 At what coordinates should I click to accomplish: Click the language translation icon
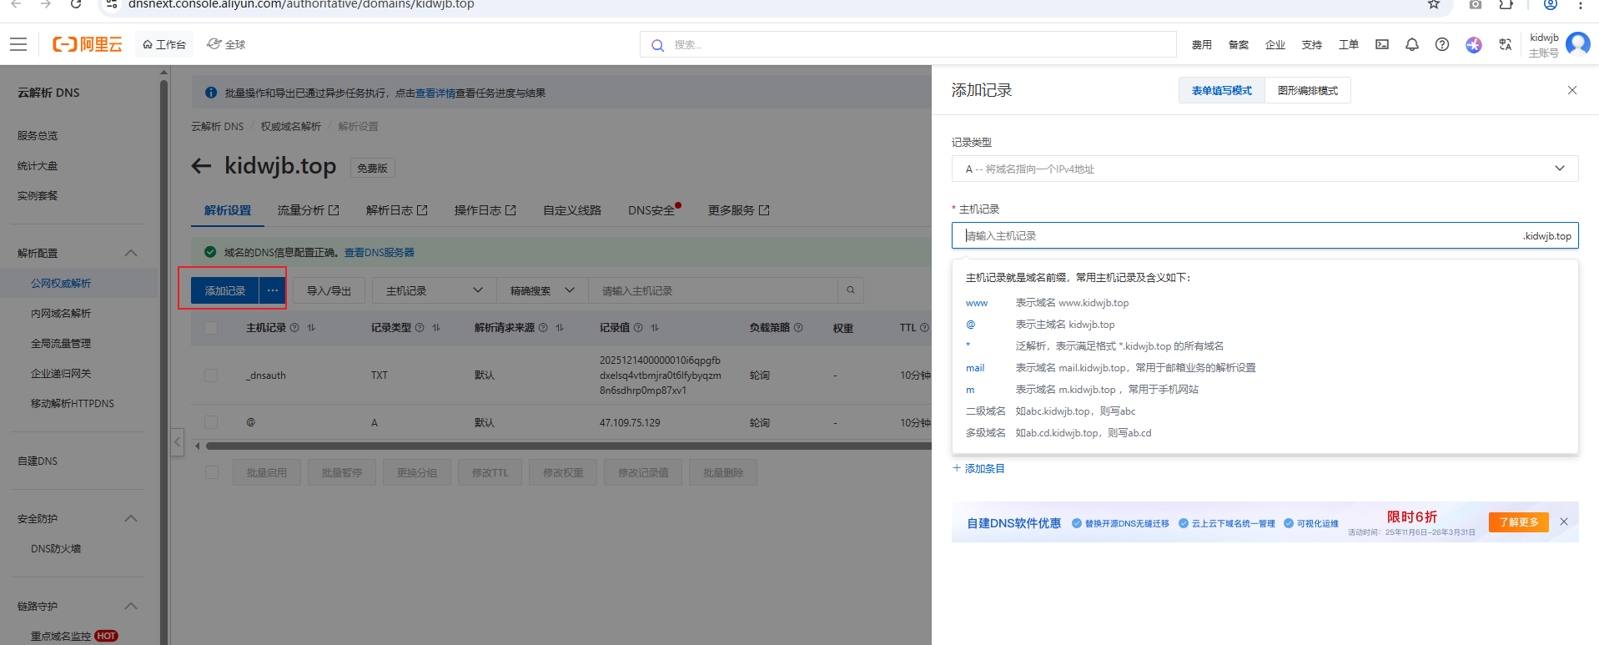click(x=1505, y=44)
